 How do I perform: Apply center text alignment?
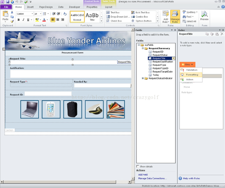tap(58, 20)
